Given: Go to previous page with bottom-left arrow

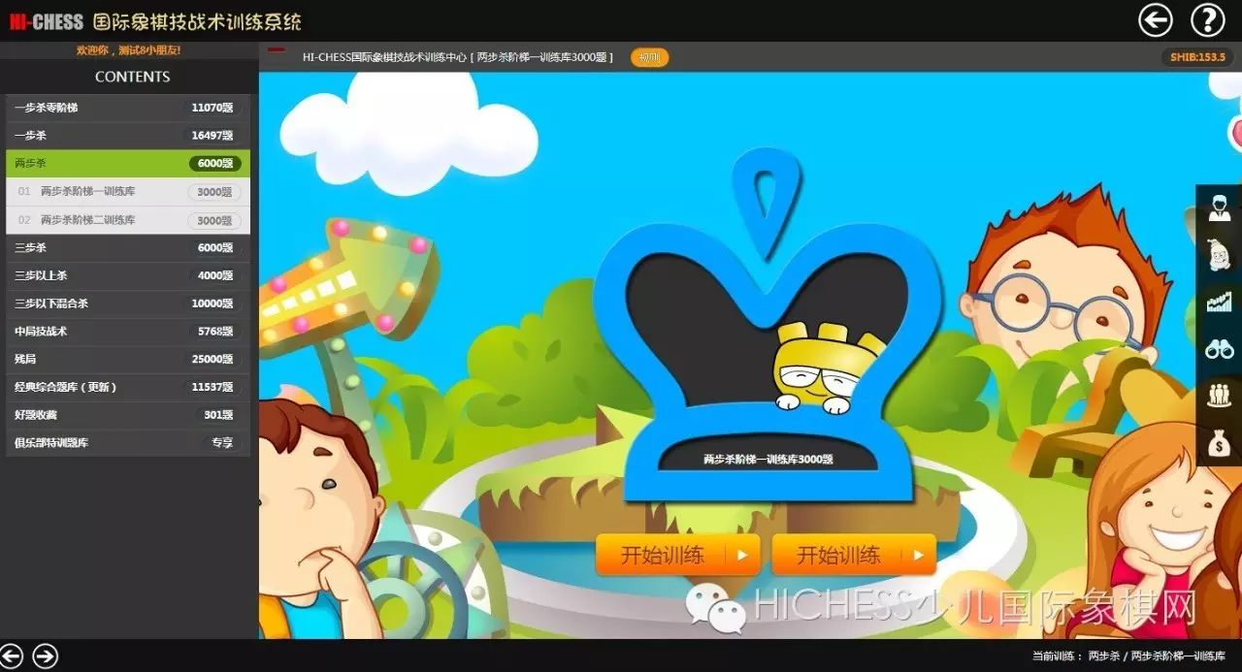Looking at the screenshot, I should tap(13, 656).
